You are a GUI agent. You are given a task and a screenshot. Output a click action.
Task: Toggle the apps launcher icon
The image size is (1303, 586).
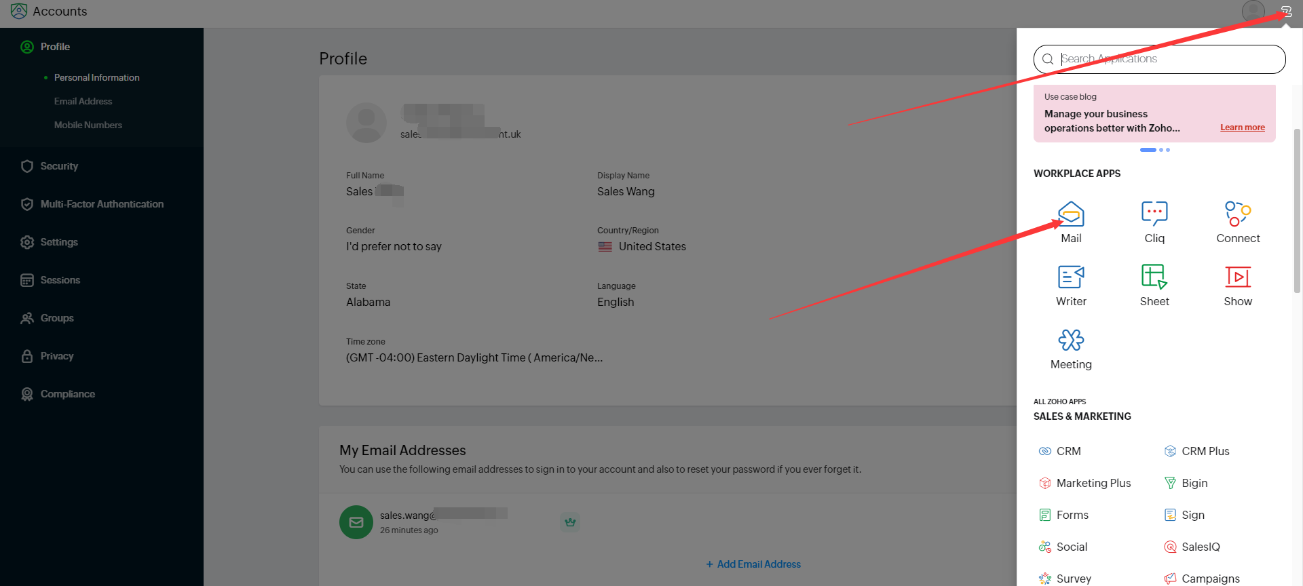[1286, 12]
